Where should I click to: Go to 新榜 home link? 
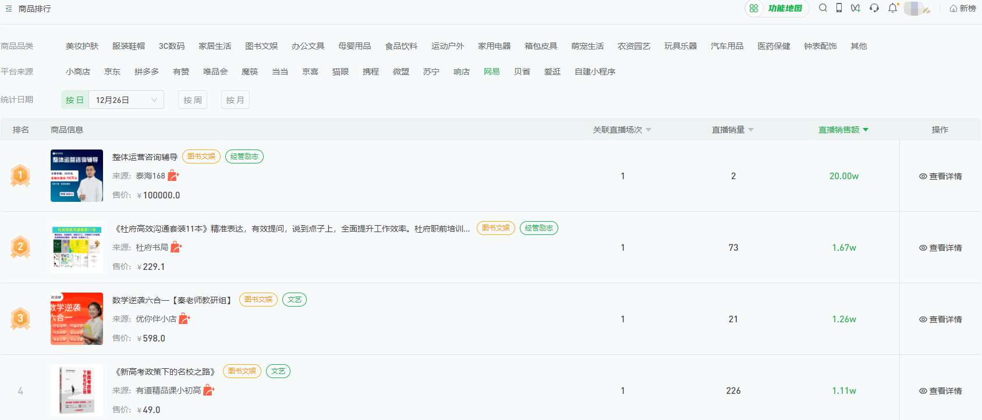(x=963, y=9)
